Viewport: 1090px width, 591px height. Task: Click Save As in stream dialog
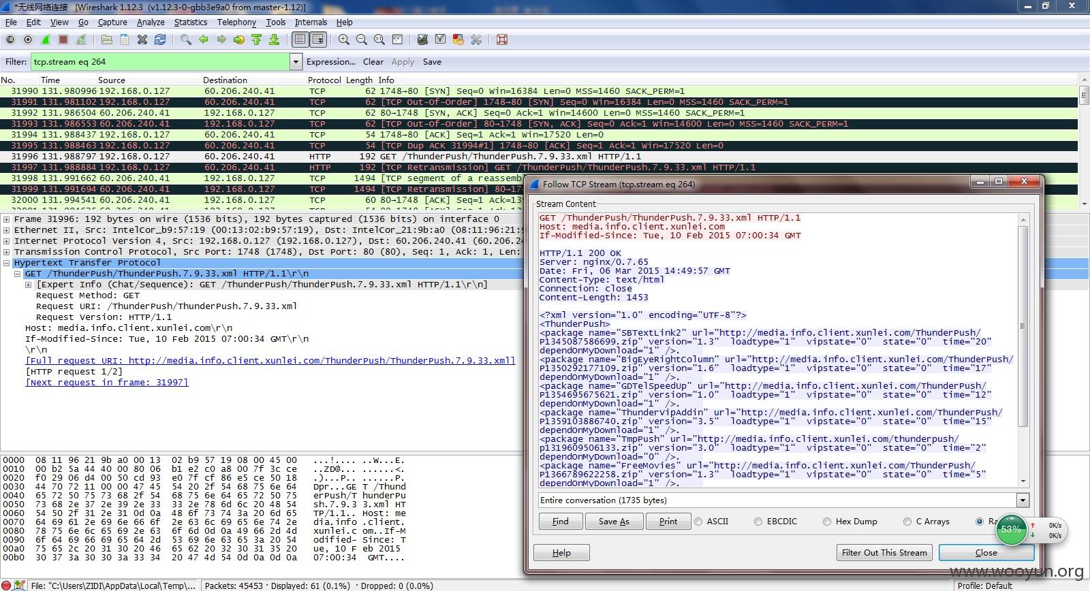614,522
